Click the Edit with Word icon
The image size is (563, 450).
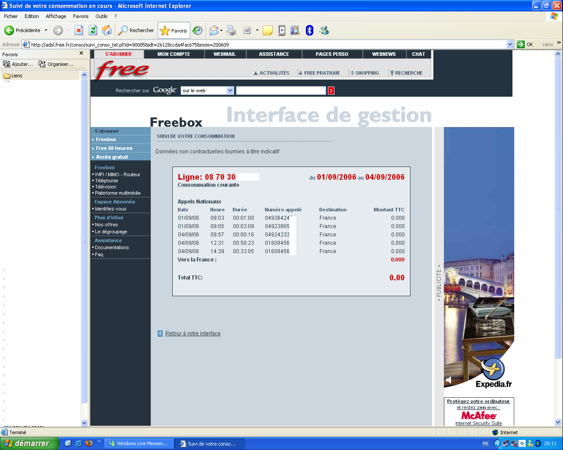pos(247,30)
